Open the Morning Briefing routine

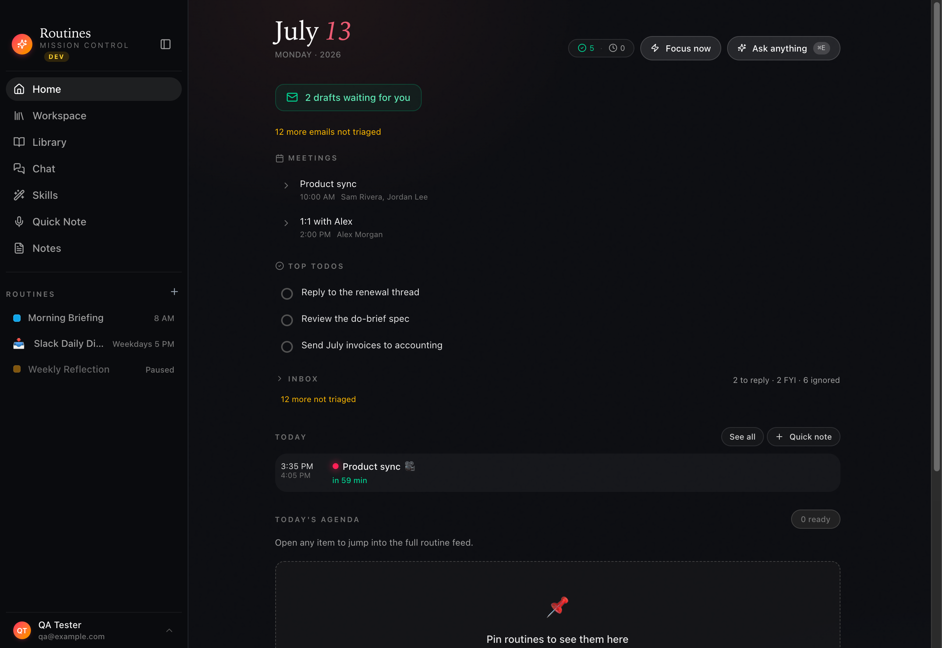click(94, 318)
